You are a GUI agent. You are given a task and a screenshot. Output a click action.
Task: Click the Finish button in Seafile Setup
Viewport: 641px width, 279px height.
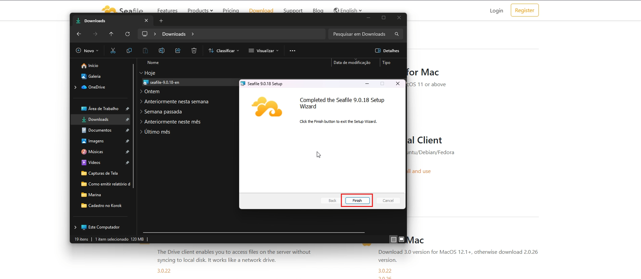(357, 201)
